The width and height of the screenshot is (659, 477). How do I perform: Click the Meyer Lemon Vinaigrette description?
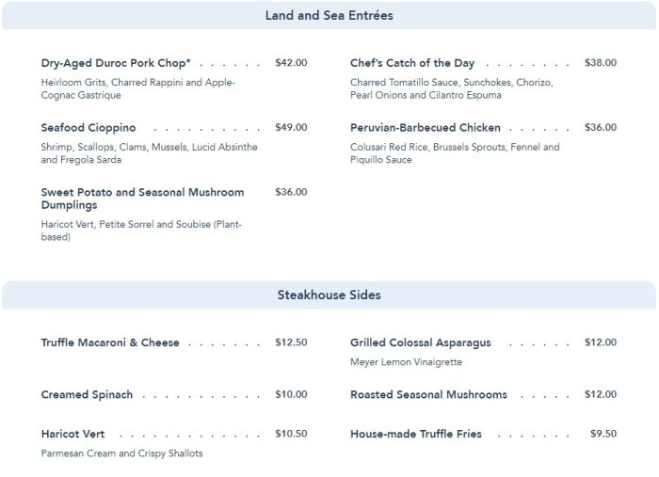point(406,362)
